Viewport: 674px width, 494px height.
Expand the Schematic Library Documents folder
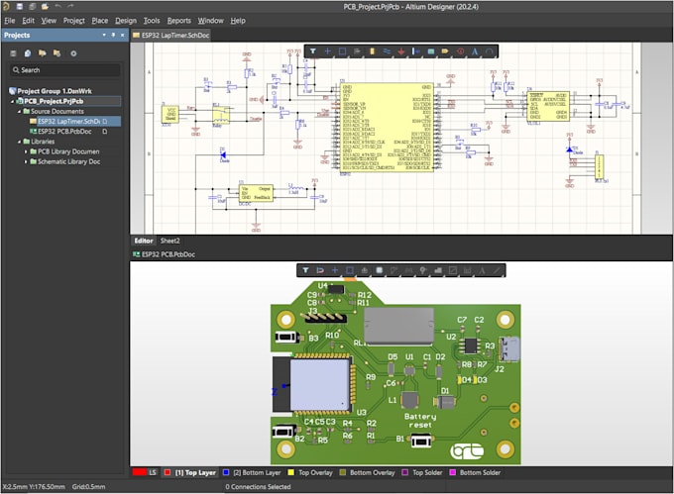[x=26, y=161]
